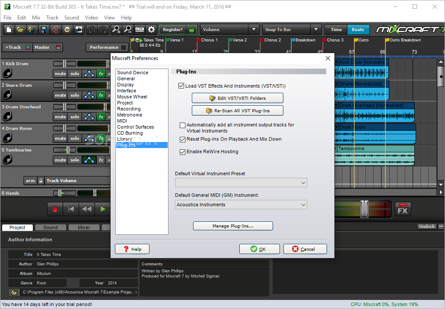Screen dimensions: 445x309
Task: Uncheck Load VST Effects And Instruments
Action: coord(181,85)
